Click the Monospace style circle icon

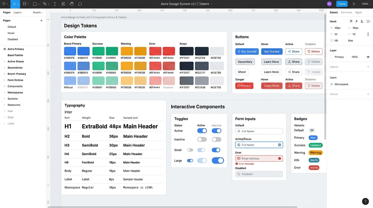(x=332, y=84)
